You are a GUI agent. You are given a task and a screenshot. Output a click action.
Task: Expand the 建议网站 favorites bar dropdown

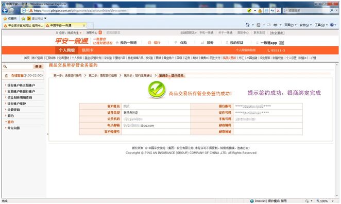point(45,19)
